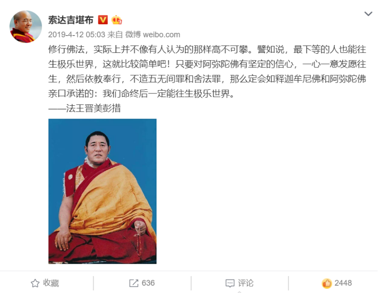Viewport: 378px width, 293px height.
Task: Open the post options chevron menu
Action: (368, 14)
